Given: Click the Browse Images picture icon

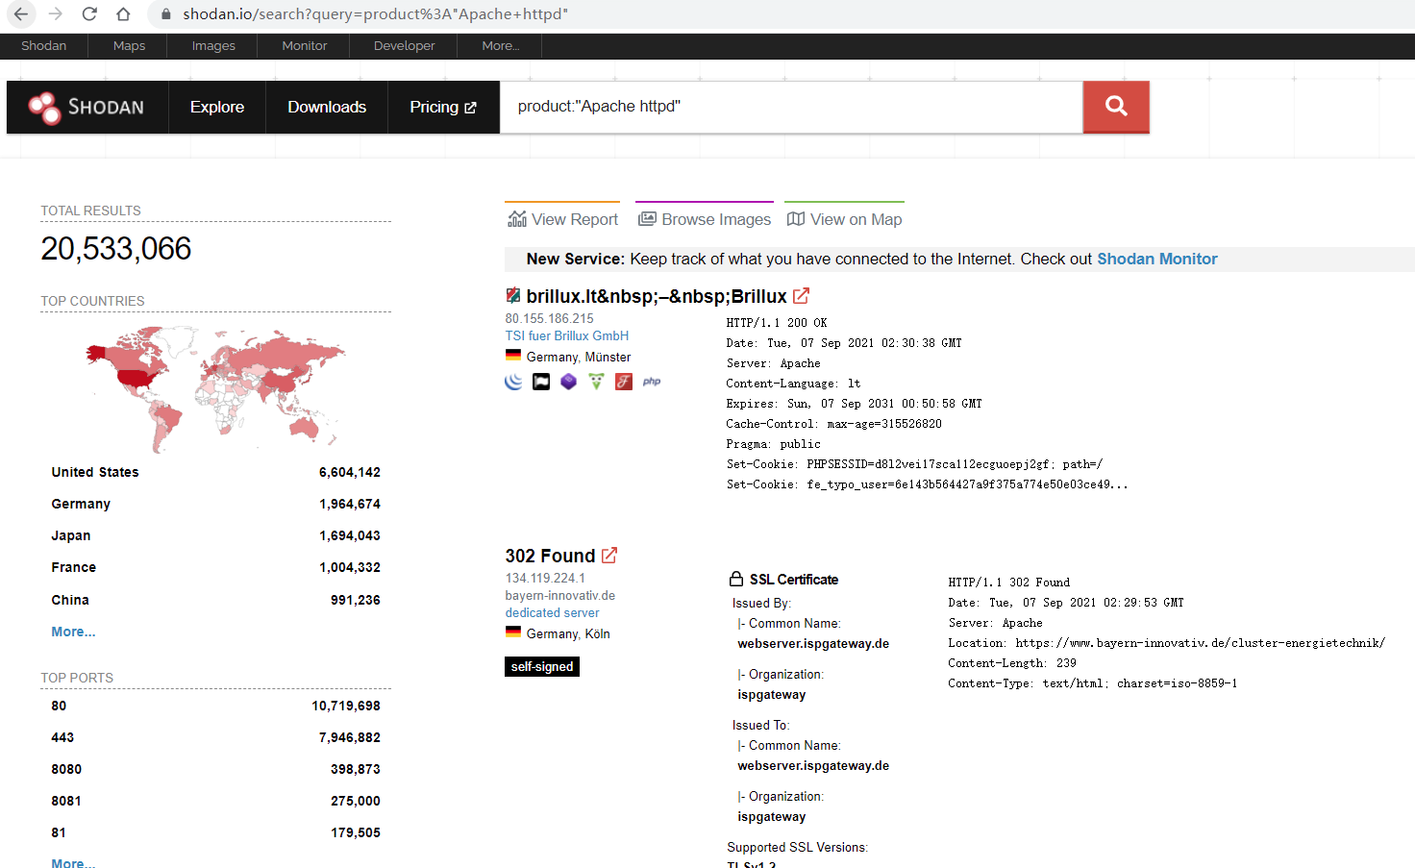Looking at the screenshot, I should [647, 219].
